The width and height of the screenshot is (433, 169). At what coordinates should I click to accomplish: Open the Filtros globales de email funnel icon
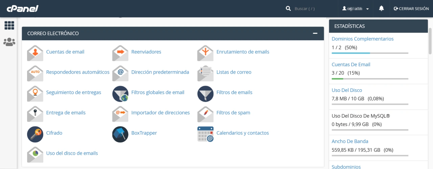pyautogui.click(x=120, y=94)
